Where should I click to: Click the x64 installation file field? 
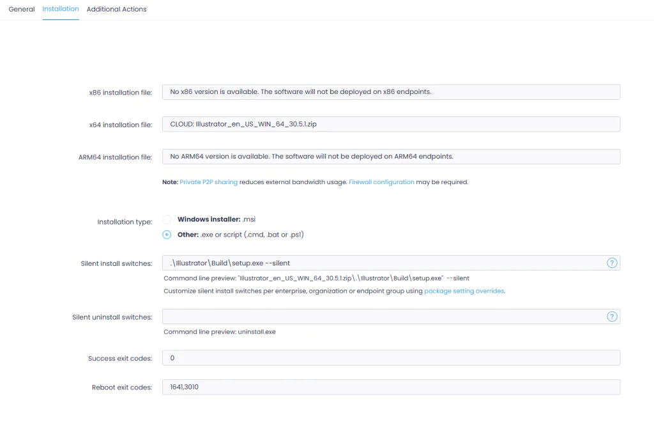[x=391, y=124]
